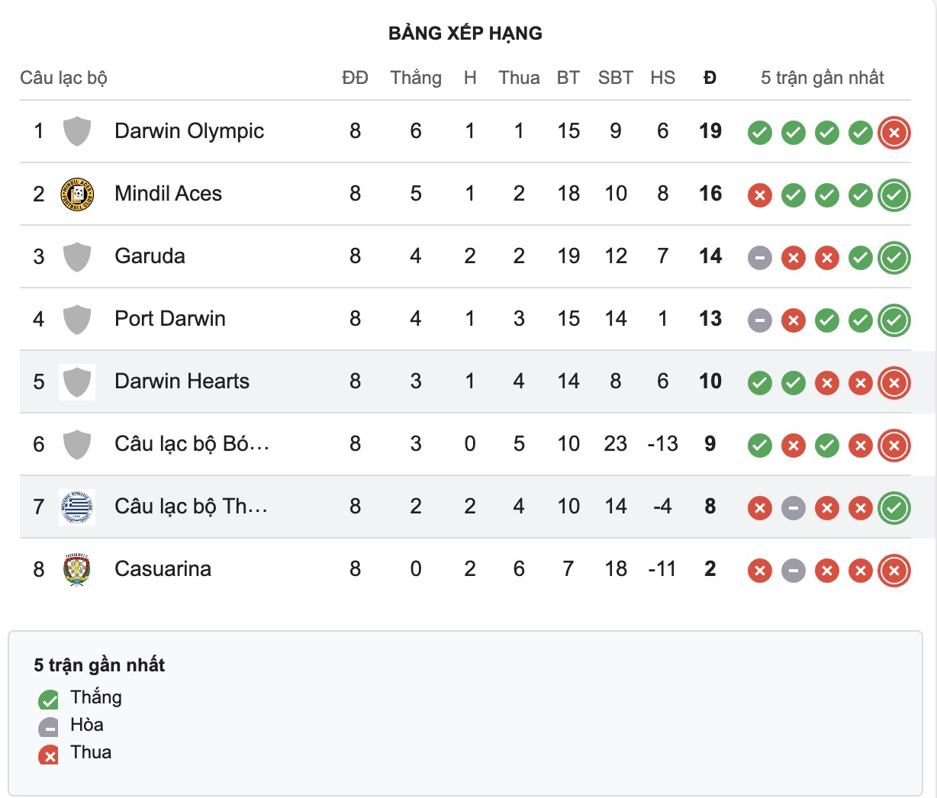
Task: Open Casuarina team link
Action: (x=163, y=569)
